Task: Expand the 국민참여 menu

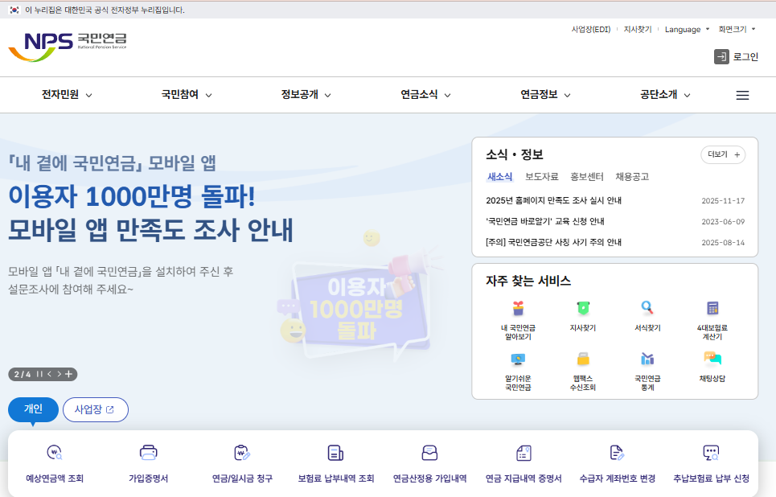Action: point(187,95)
